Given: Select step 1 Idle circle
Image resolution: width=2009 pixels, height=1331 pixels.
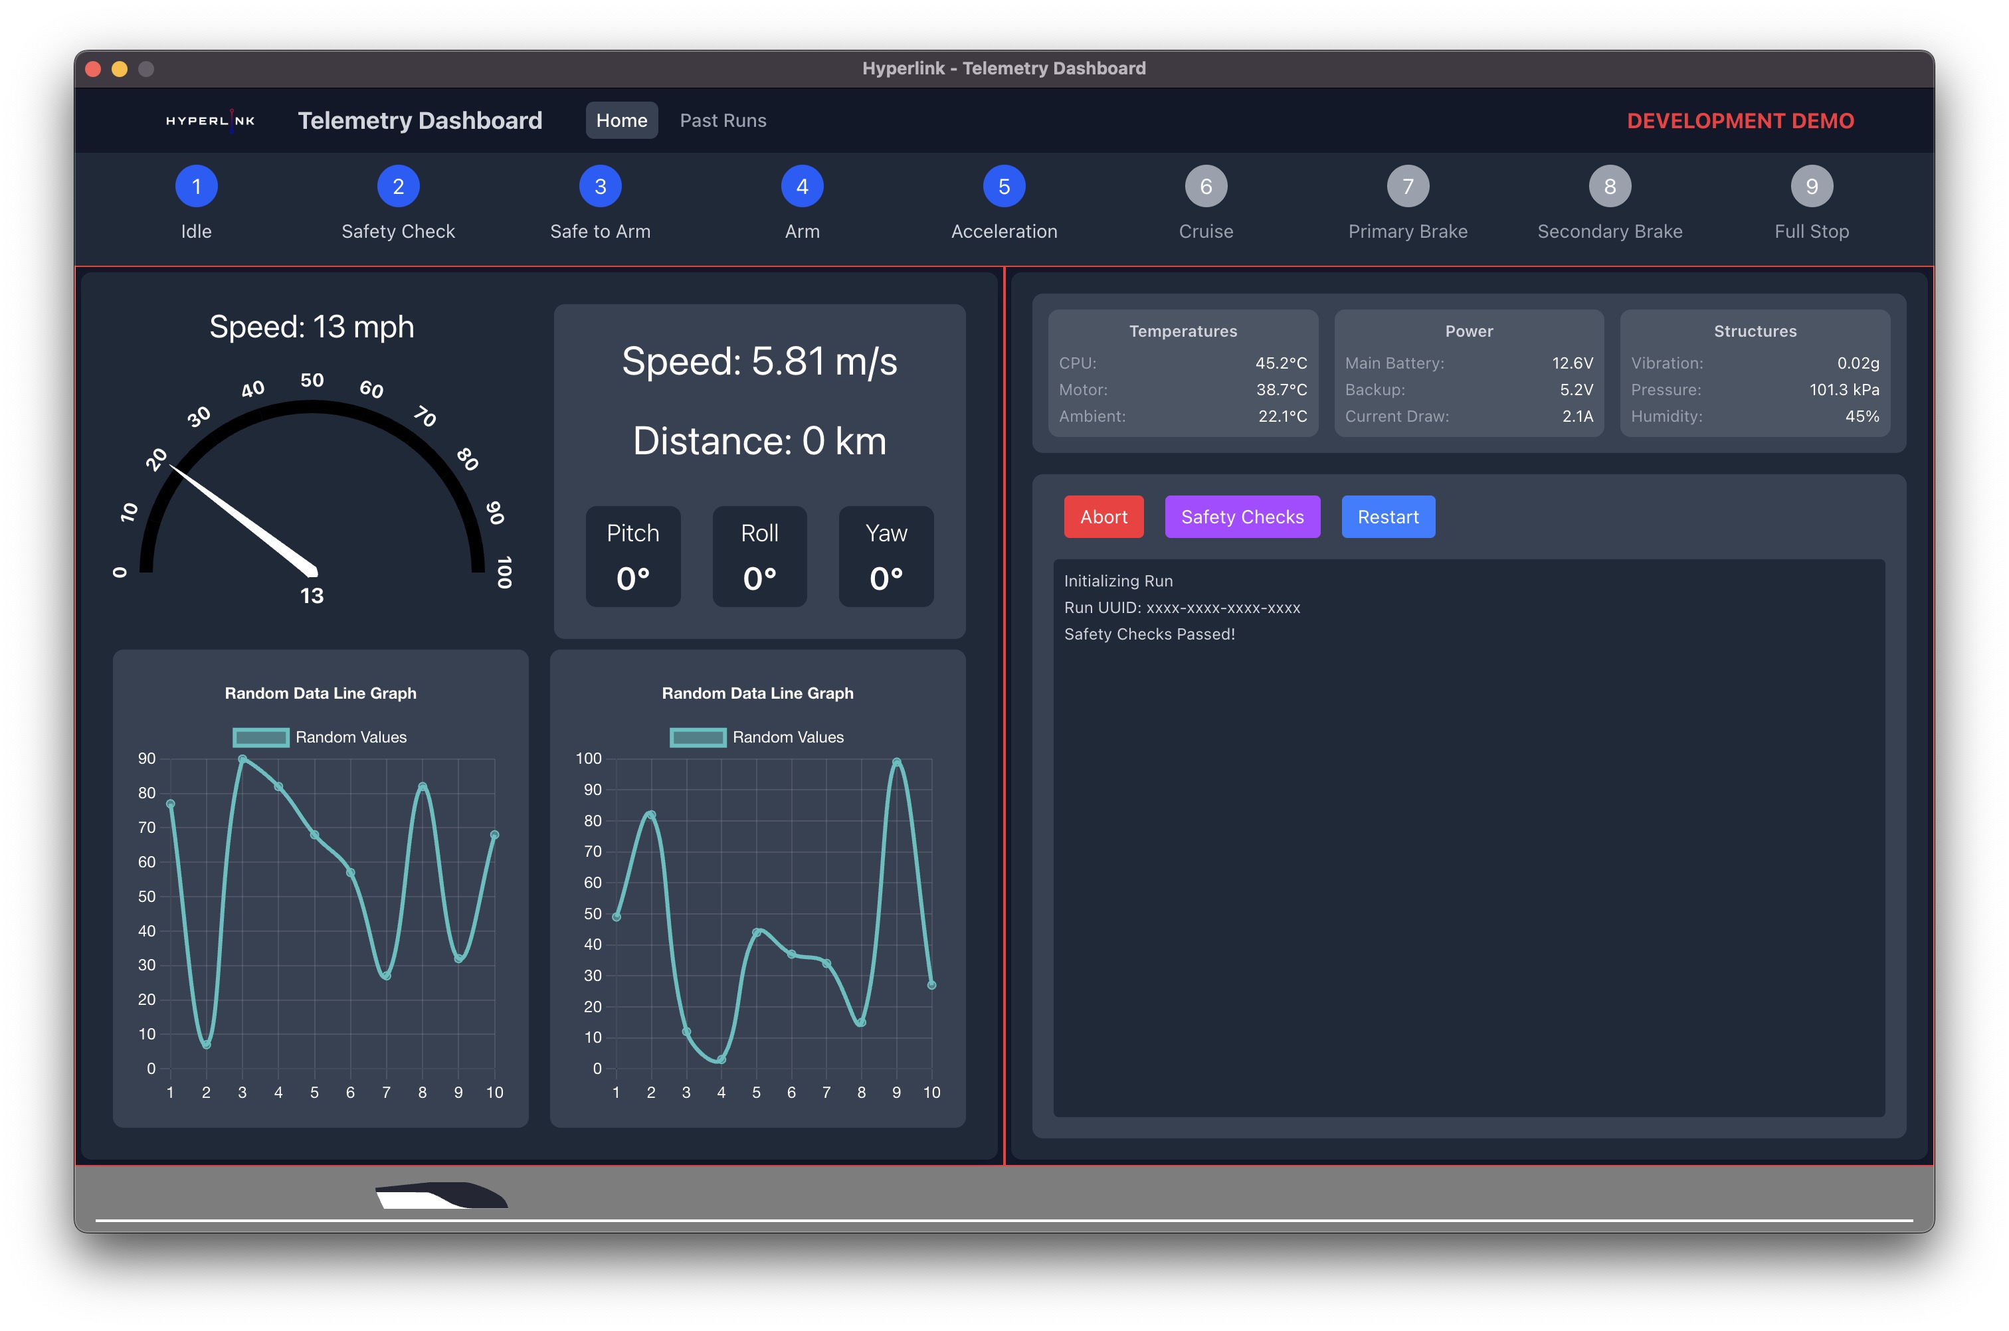Looking at the screenshot, I should [196, 186].
